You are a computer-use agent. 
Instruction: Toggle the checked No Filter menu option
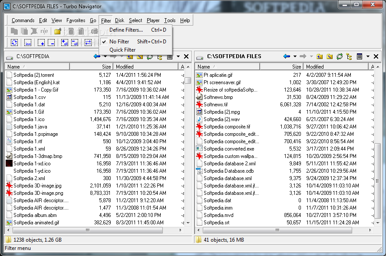click(135, 42)
